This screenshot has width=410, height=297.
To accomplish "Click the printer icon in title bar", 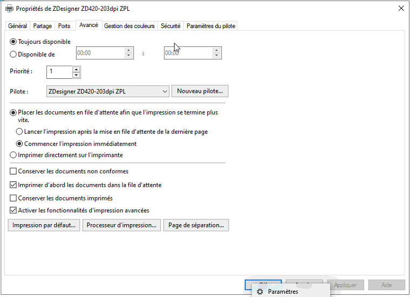I will pos(9,9).
